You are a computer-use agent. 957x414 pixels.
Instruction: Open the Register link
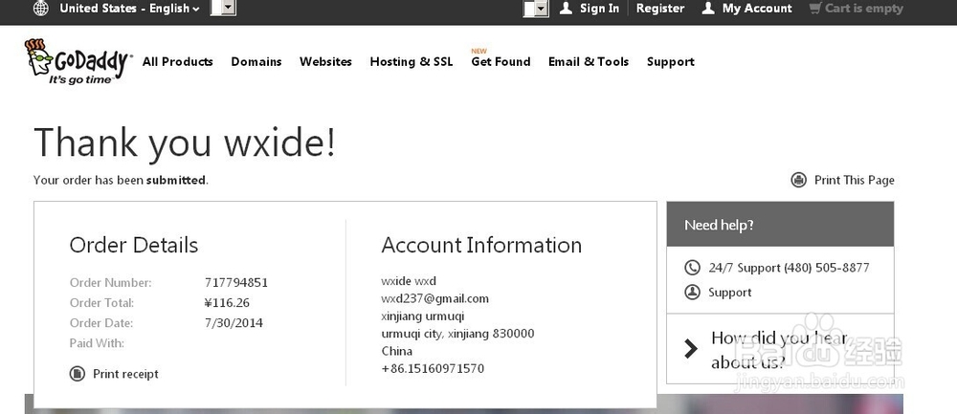coord(659,9)
